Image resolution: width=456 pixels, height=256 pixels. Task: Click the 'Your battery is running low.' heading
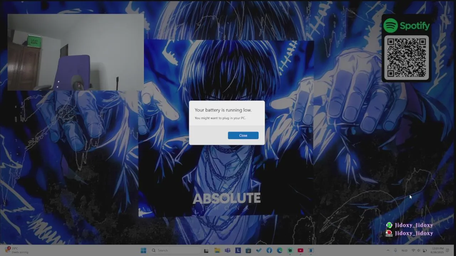tap(223, 110)
